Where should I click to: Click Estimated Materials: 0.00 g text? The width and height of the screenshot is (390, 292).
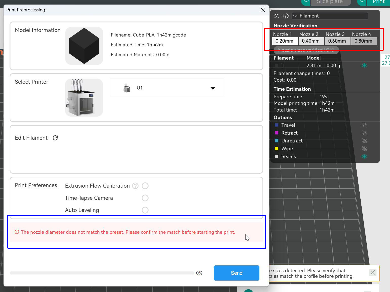click(x=140, y=55)
